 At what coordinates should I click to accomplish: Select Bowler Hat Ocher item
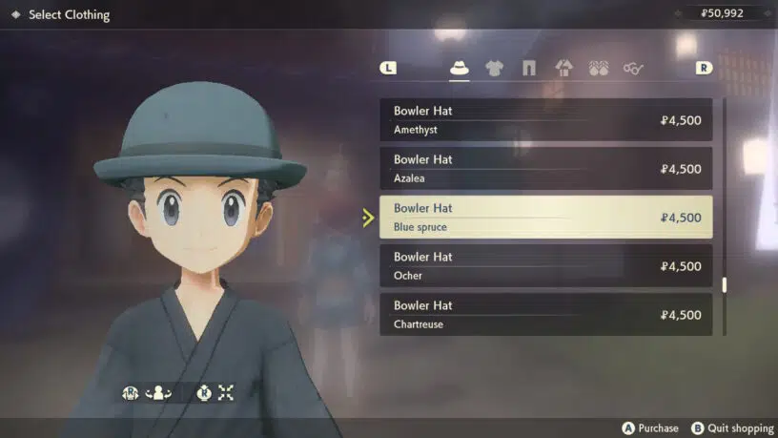pyautogui.click(x=545, y=265)
